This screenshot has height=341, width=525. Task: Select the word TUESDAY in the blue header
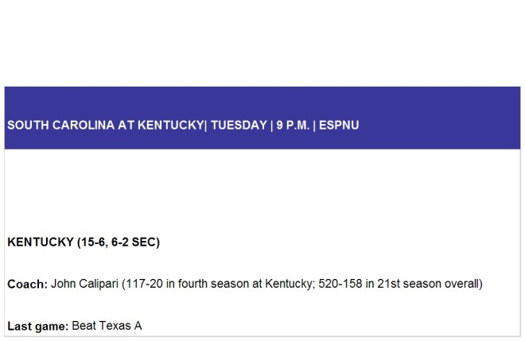239,125
